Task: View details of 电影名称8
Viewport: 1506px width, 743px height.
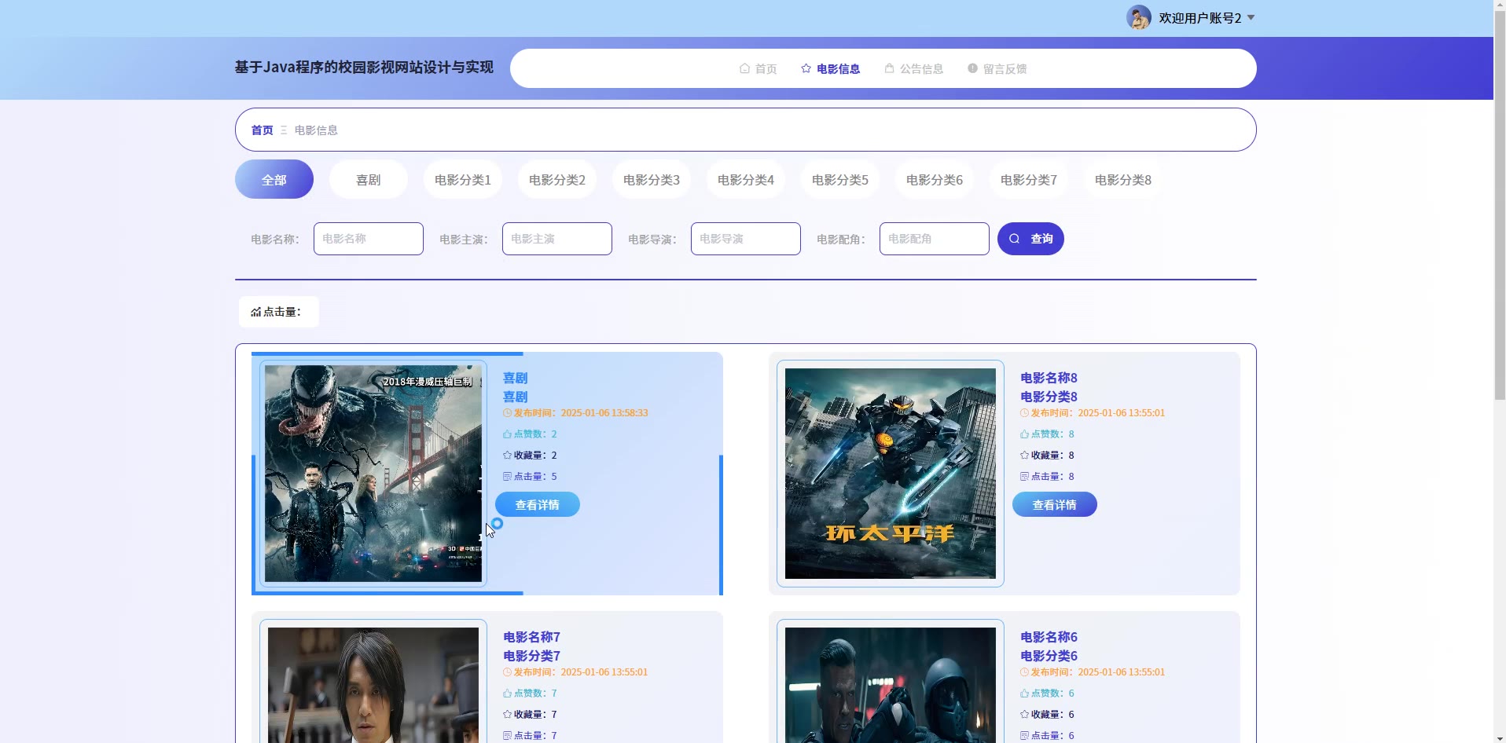Action: tap(1054, 505)
